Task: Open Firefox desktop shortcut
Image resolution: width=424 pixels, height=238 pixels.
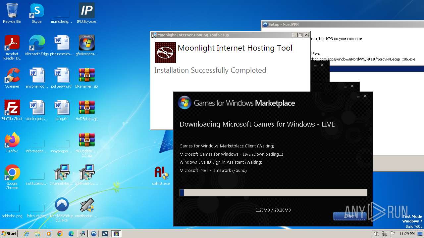Action: pyautogui.click(x=12, y=143)
